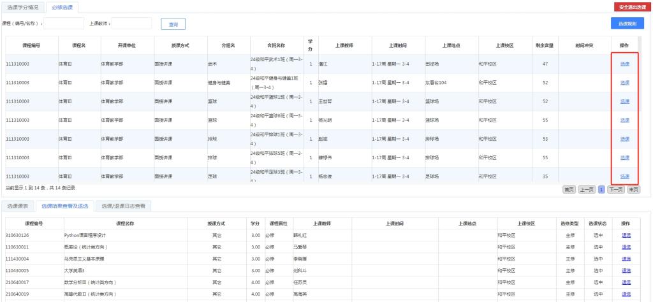
Task: Click the 末页 pagination button
Action: 633,190
